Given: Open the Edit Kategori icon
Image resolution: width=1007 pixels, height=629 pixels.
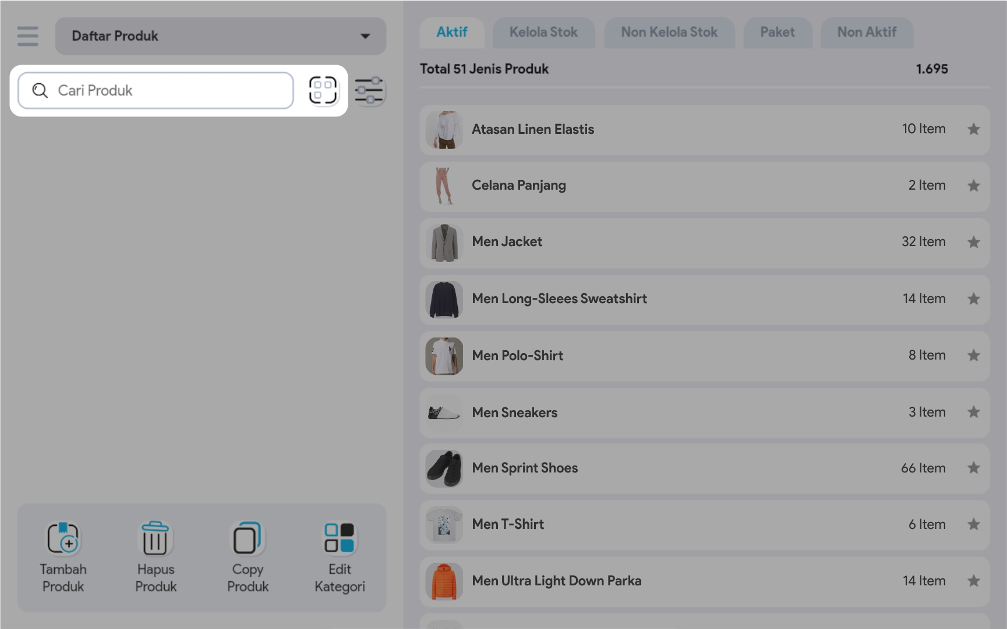Looking at the screenshot, I should click(x=340, y=538).
